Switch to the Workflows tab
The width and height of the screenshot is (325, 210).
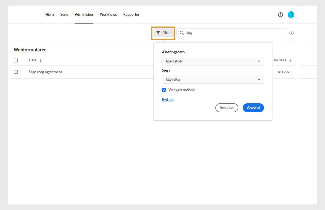pyautogui.click(x=108, y=14)
